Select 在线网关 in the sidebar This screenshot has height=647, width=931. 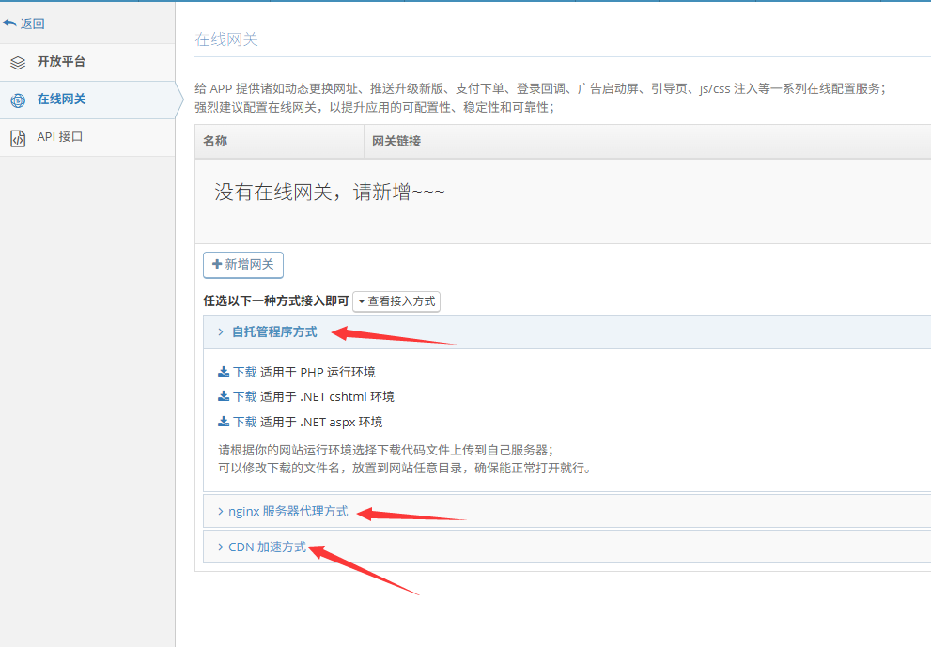61,100
